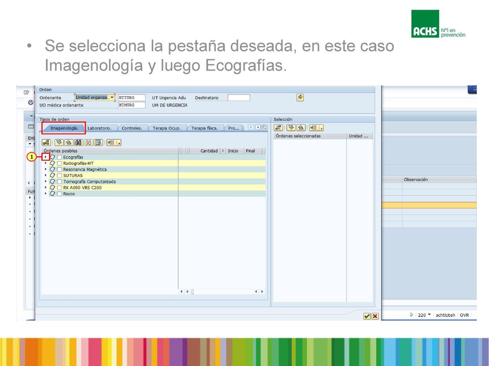Screen dimensions: 489x366
Task: Switch to the Terapia Ocup. tab
Action: 167,128
